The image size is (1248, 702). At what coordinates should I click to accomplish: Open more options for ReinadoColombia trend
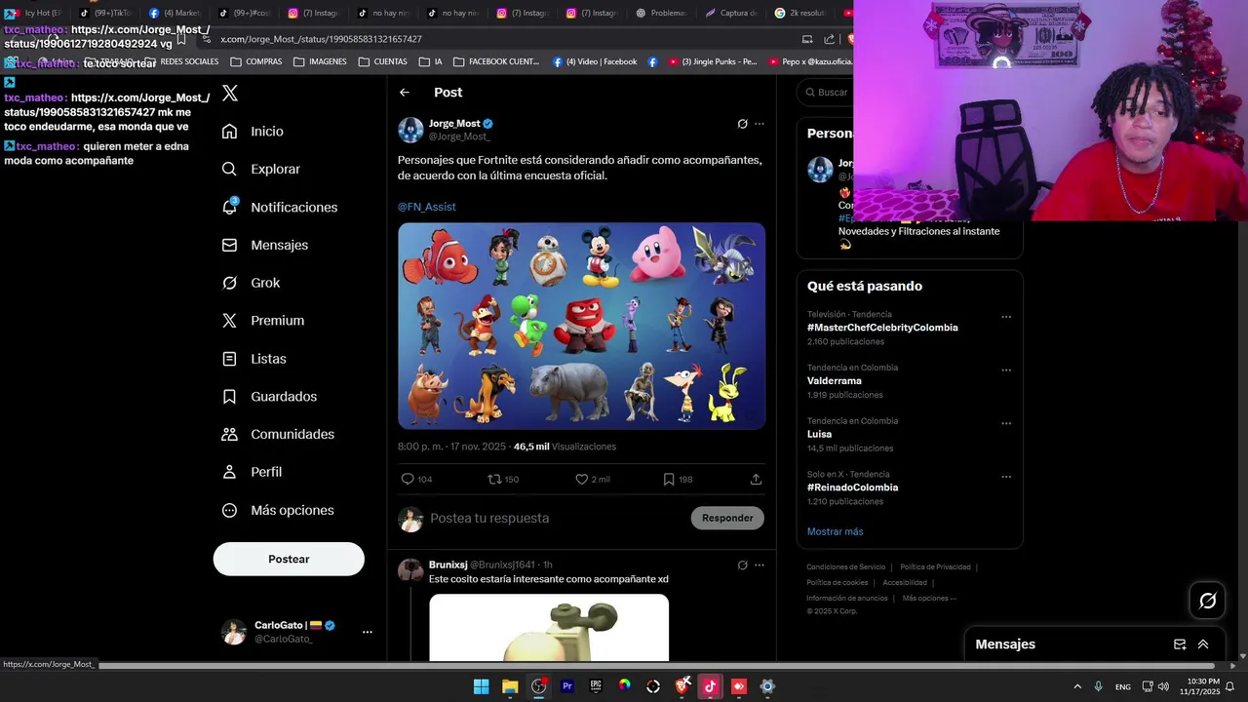coord(1006,477)
